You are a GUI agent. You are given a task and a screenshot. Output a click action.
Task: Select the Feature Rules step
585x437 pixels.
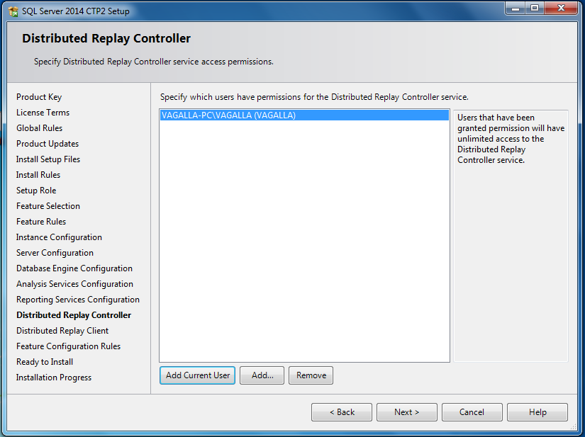click(41, 222)
